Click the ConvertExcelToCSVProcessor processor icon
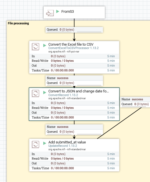 (35, 47)
